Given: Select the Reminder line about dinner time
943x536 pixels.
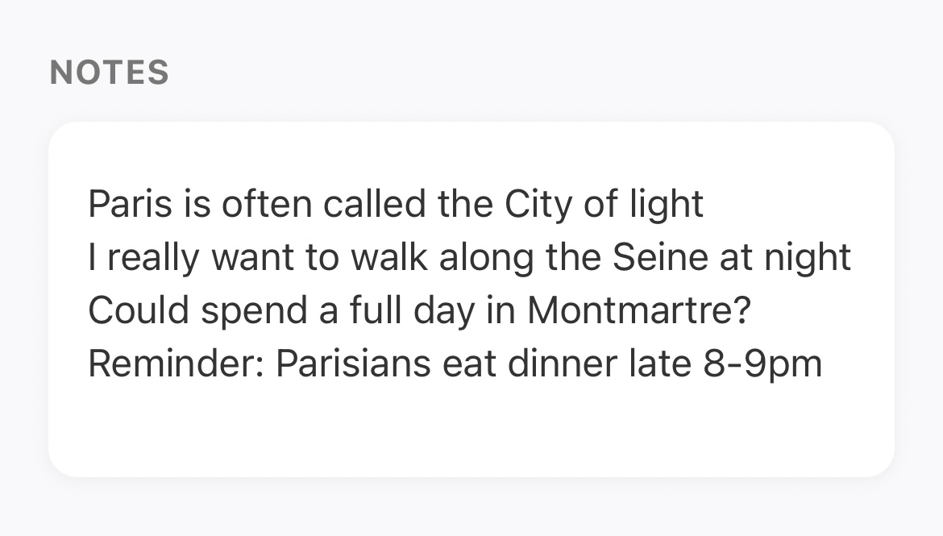Looking at the screenshot, I should tap(455, 364).
